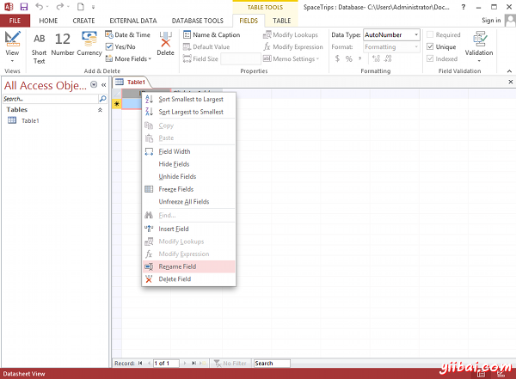Add a Number field from ribbon

coord(63,47)
